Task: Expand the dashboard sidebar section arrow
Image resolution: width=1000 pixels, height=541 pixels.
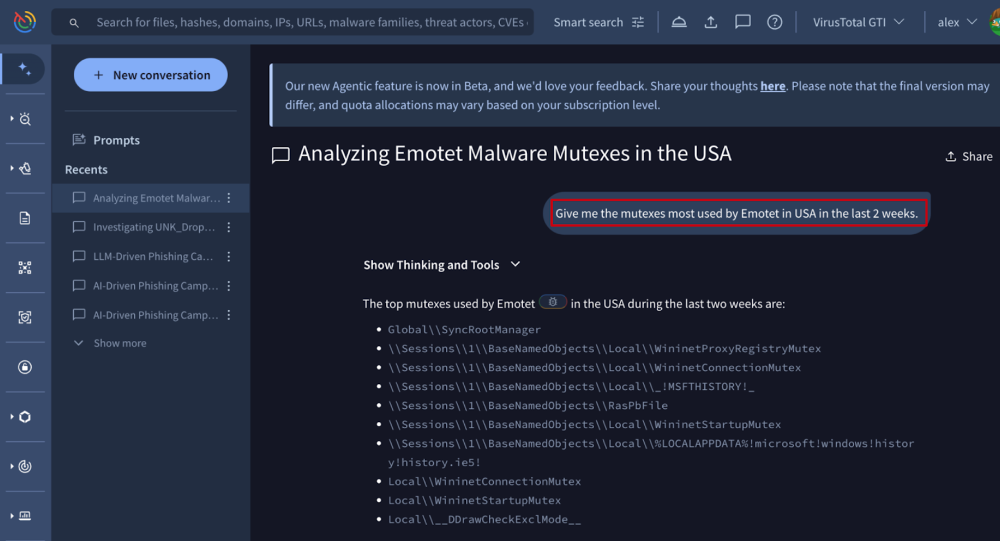Action: (11, 515)
